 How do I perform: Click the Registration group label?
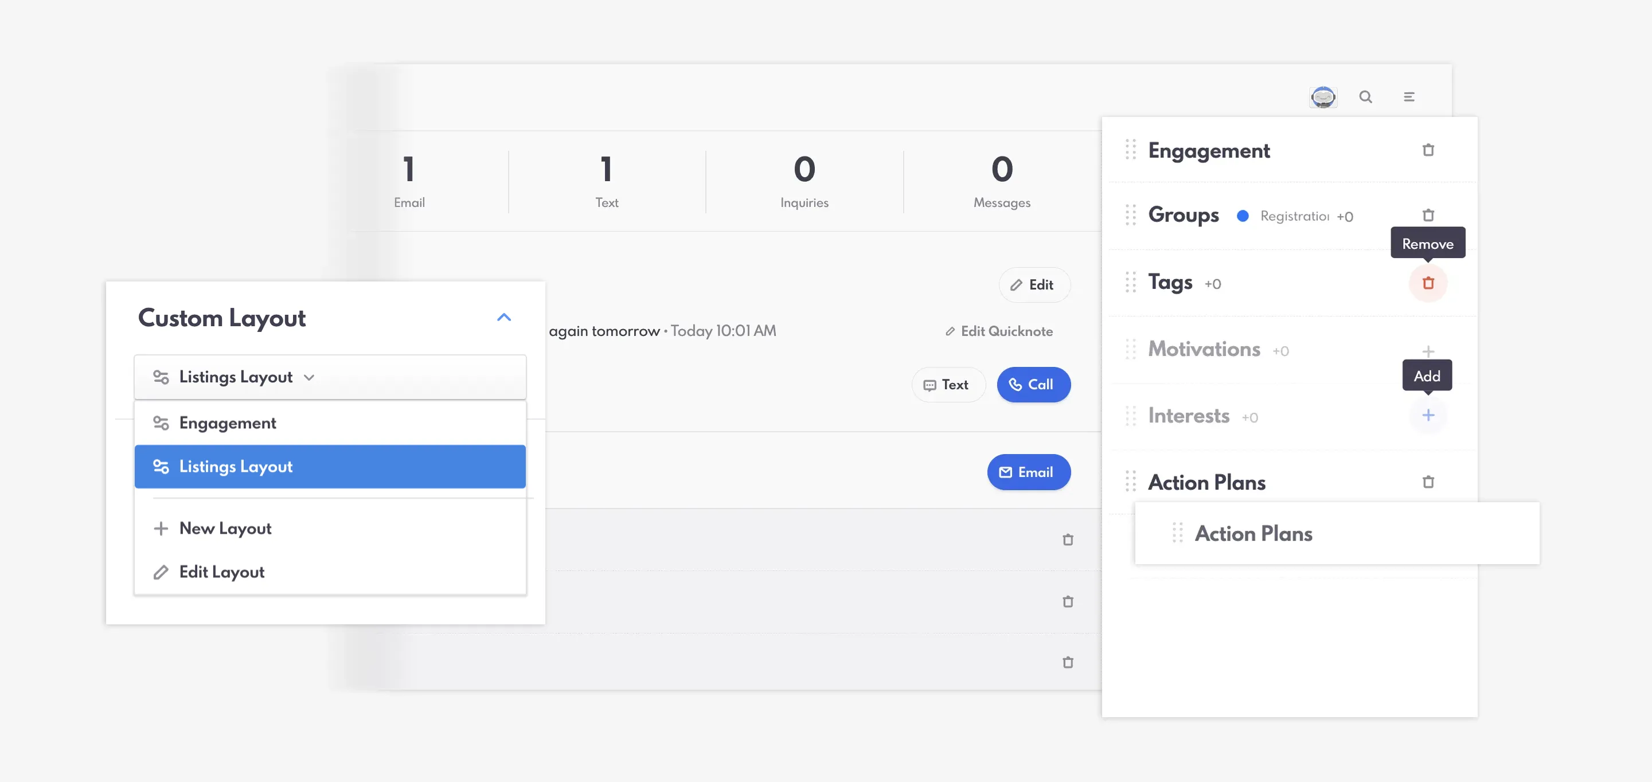(1294, 216)
